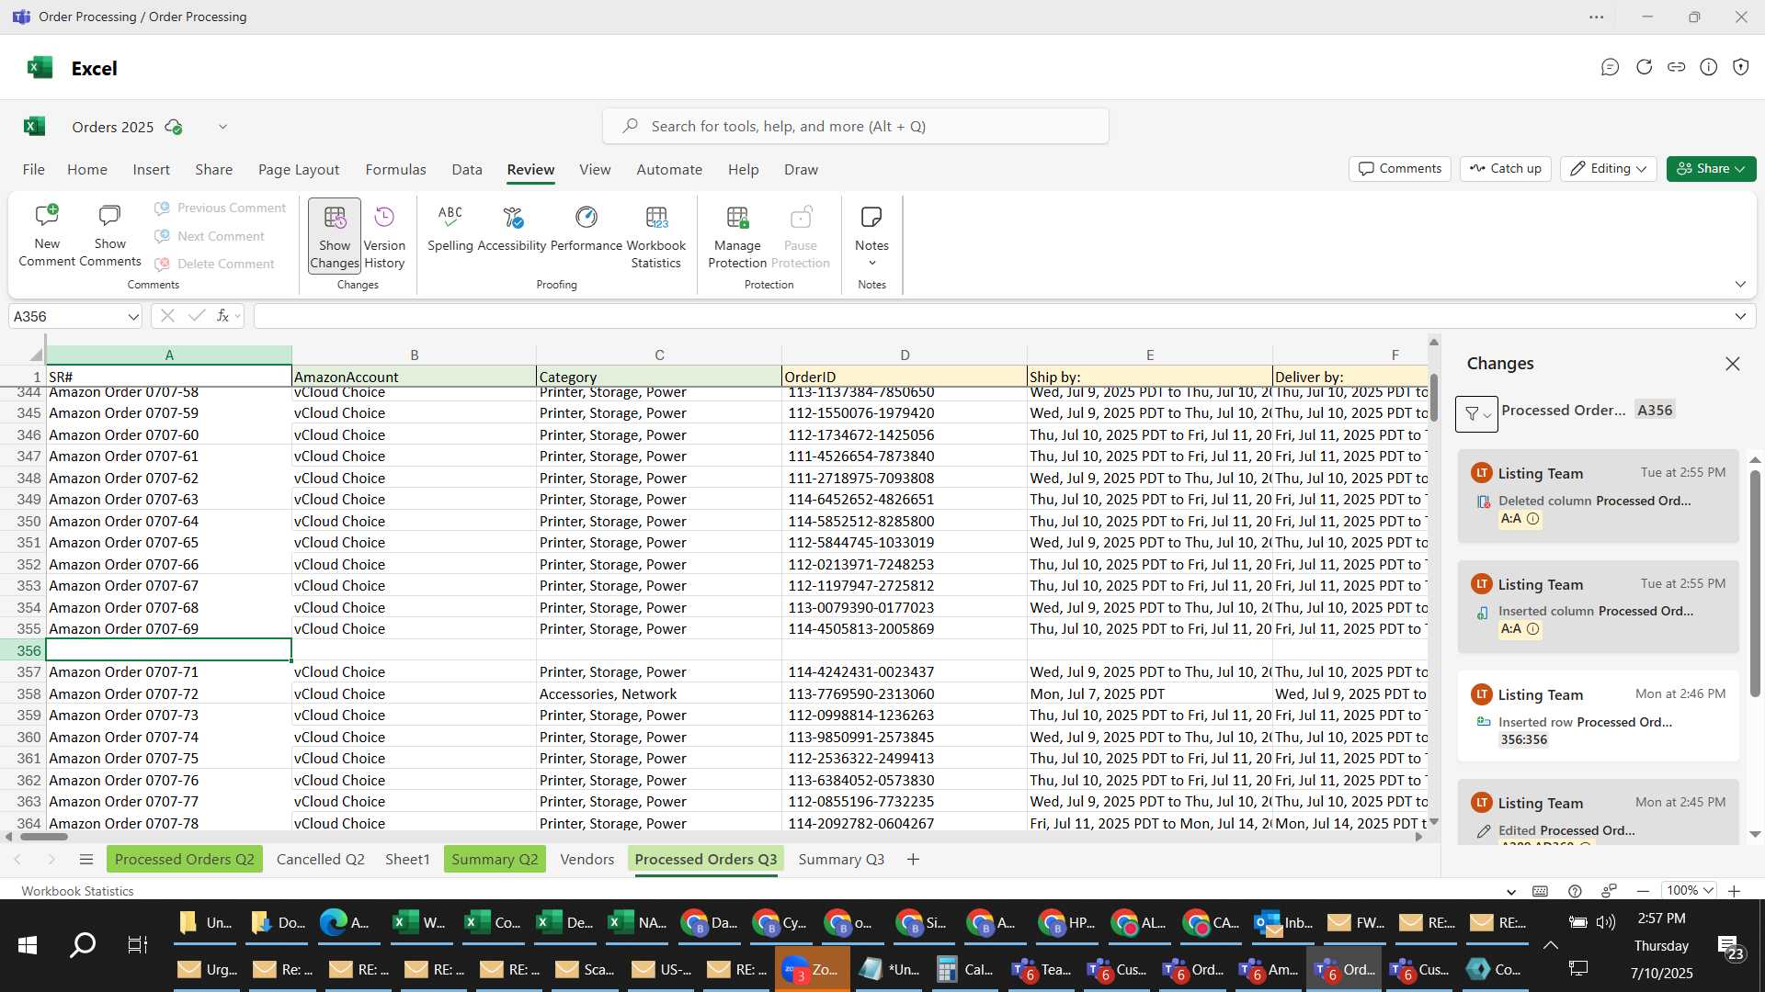Open Windows taskbar search

(83, 945)
